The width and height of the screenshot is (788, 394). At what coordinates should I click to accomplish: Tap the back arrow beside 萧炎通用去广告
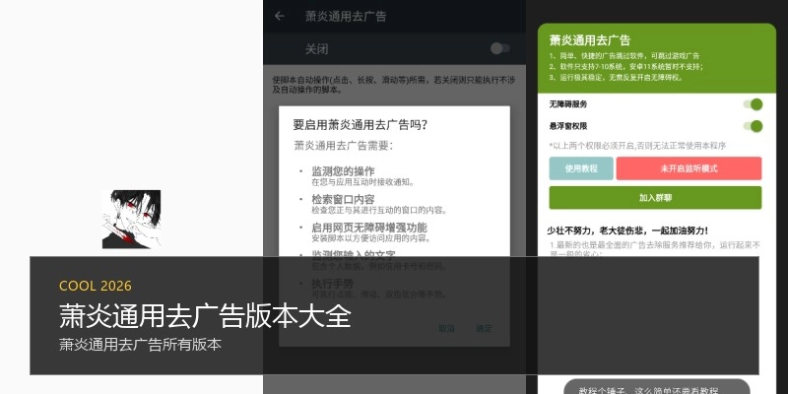(x=280, y=16)
